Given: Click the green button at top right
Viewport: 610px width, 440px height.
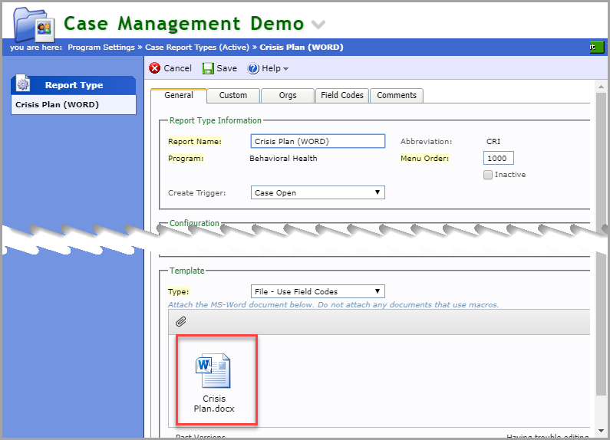Looking at the screenshot, I should pyautogui.click(x=597, y=47).
